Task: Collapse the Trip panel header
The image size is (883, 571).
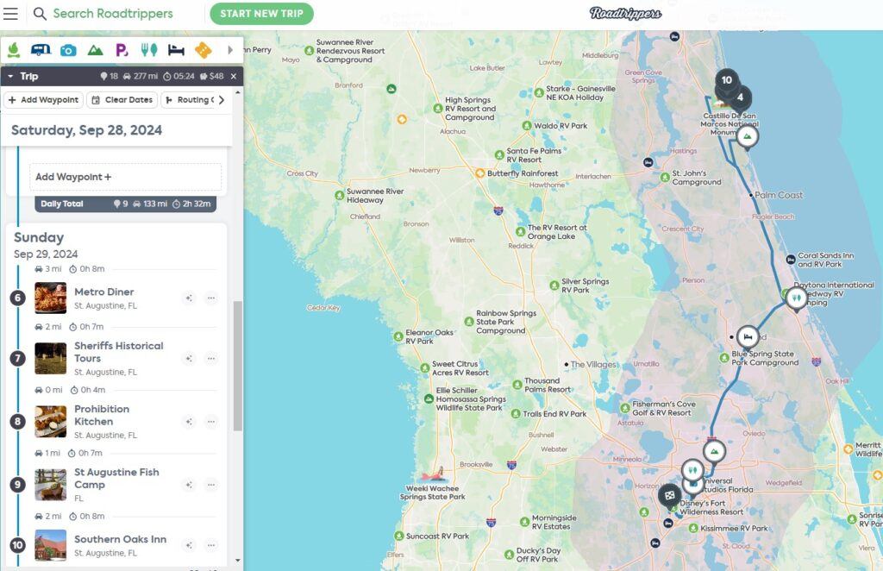Action: (10, 76)
